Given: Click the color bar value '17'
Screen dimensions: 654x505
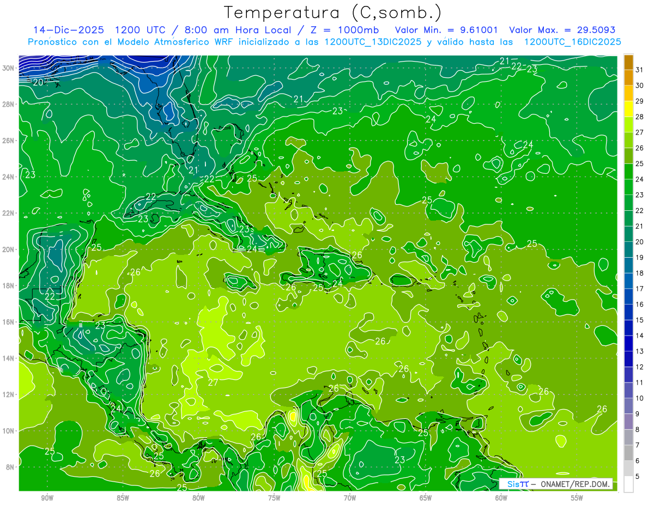Looking at the screenshot, I should tap(640, 288).
